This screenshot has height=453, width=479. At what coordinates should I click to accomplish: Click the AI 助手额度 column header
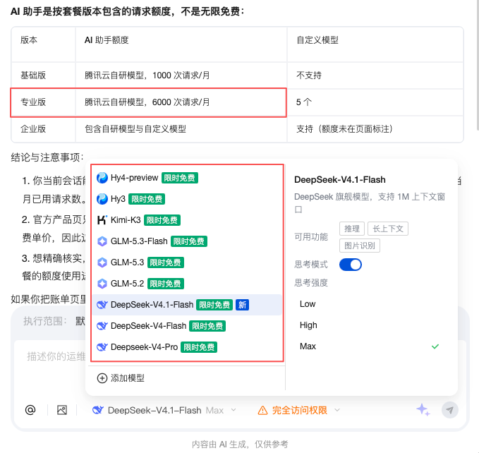click(181, 44)
